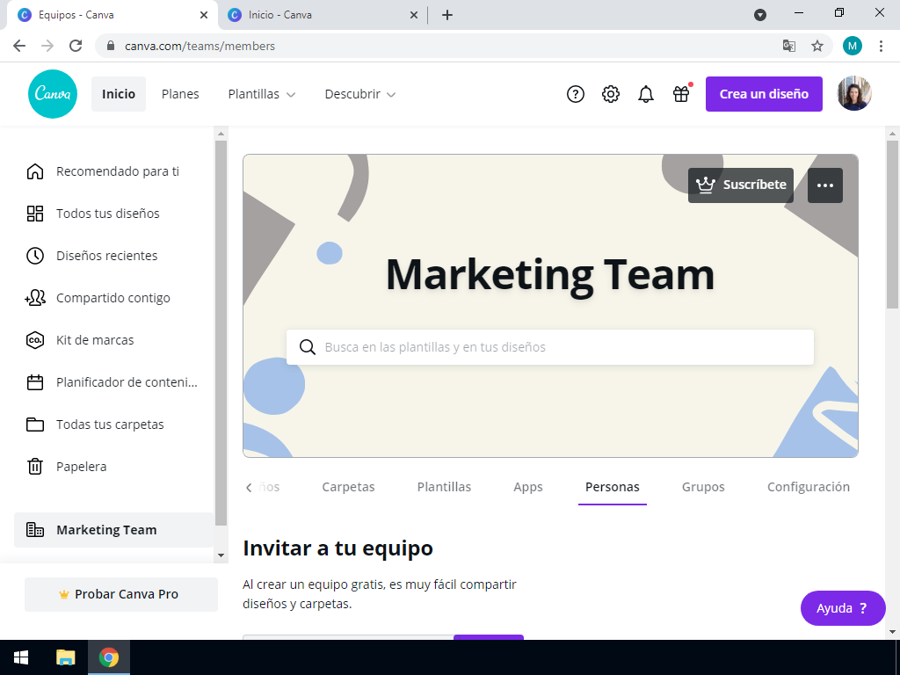Click Chrome icon in the taskbar
This screenshot has width=900, height=675.
(x=109, y=657)
